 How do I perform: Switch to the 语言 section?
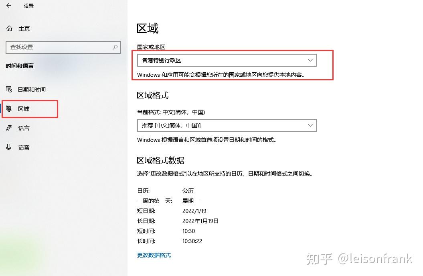(24, 128)
